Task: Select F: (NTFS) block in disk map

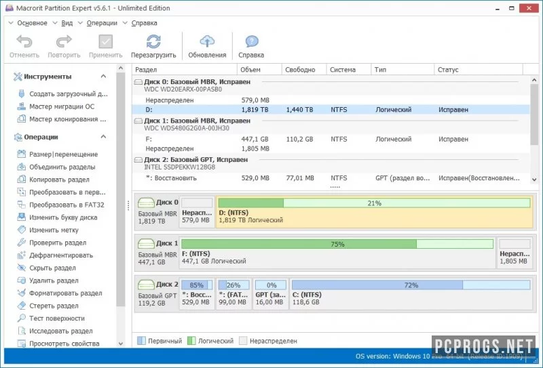Action: (337, 253)
